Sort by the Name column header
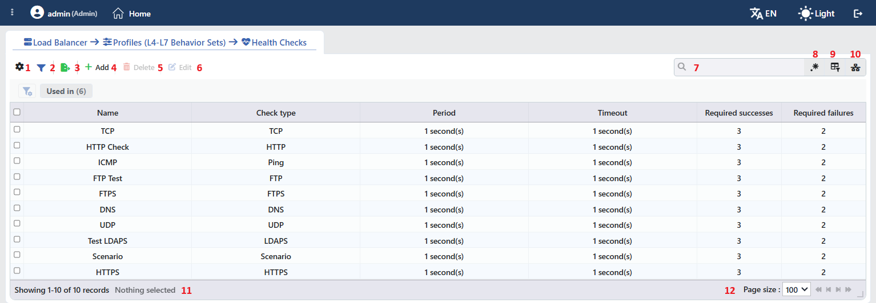This screenshot has width=876, height=303. click(107, 113)
